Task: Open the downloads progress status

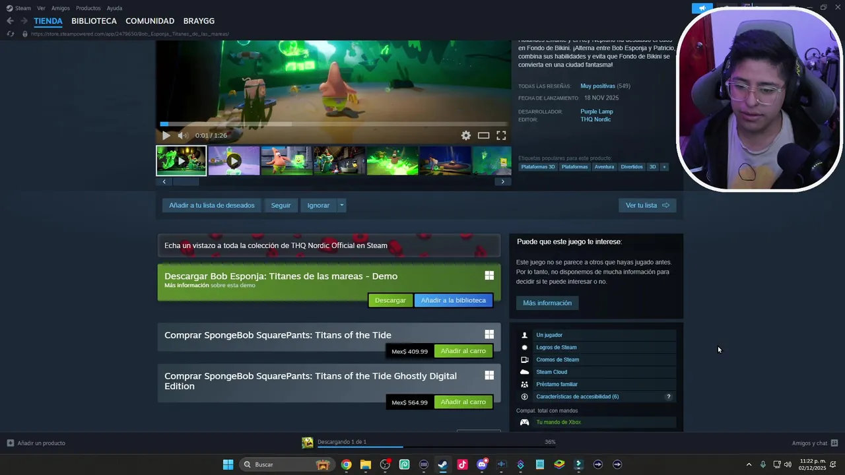Action: [428, 443]
